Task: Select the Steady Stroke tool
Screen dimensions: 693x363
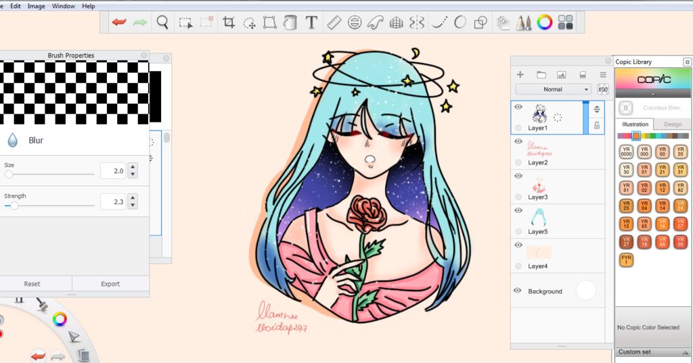Action: [x=439, y=22]
